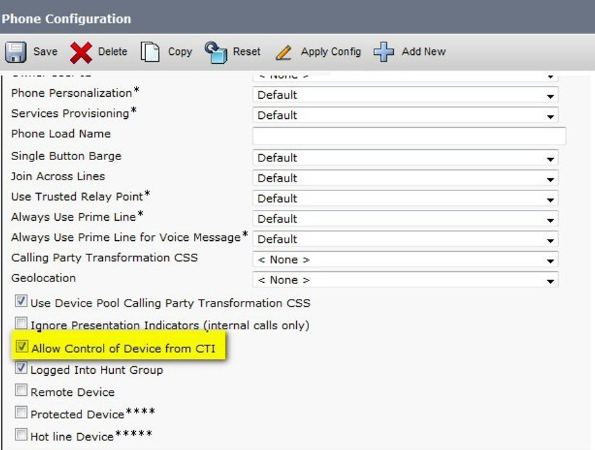The width and height of the screenshot is (595, 450).
Task: Toggle Use Device Pool Calling Party Transformation CSS
Action: point(21,302)
